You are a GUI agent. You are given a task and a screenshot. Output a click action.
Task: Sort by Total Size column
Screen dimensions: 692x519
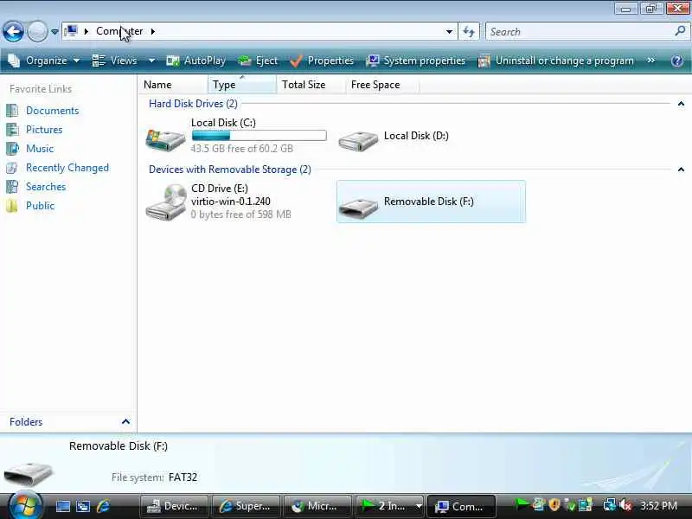pos(311,85)
